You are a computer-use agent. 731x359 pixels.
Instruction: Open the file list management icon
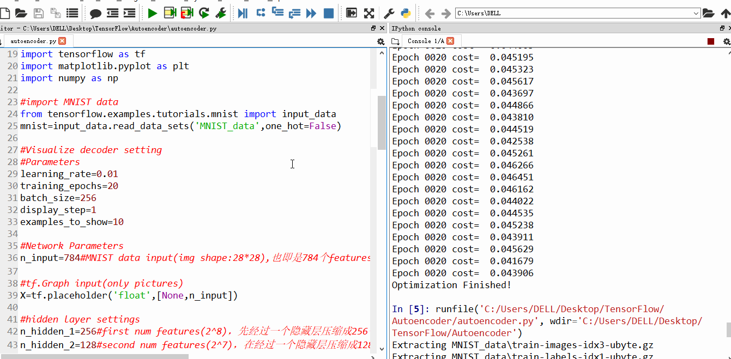pyautogui.click(x=72, y=13)
